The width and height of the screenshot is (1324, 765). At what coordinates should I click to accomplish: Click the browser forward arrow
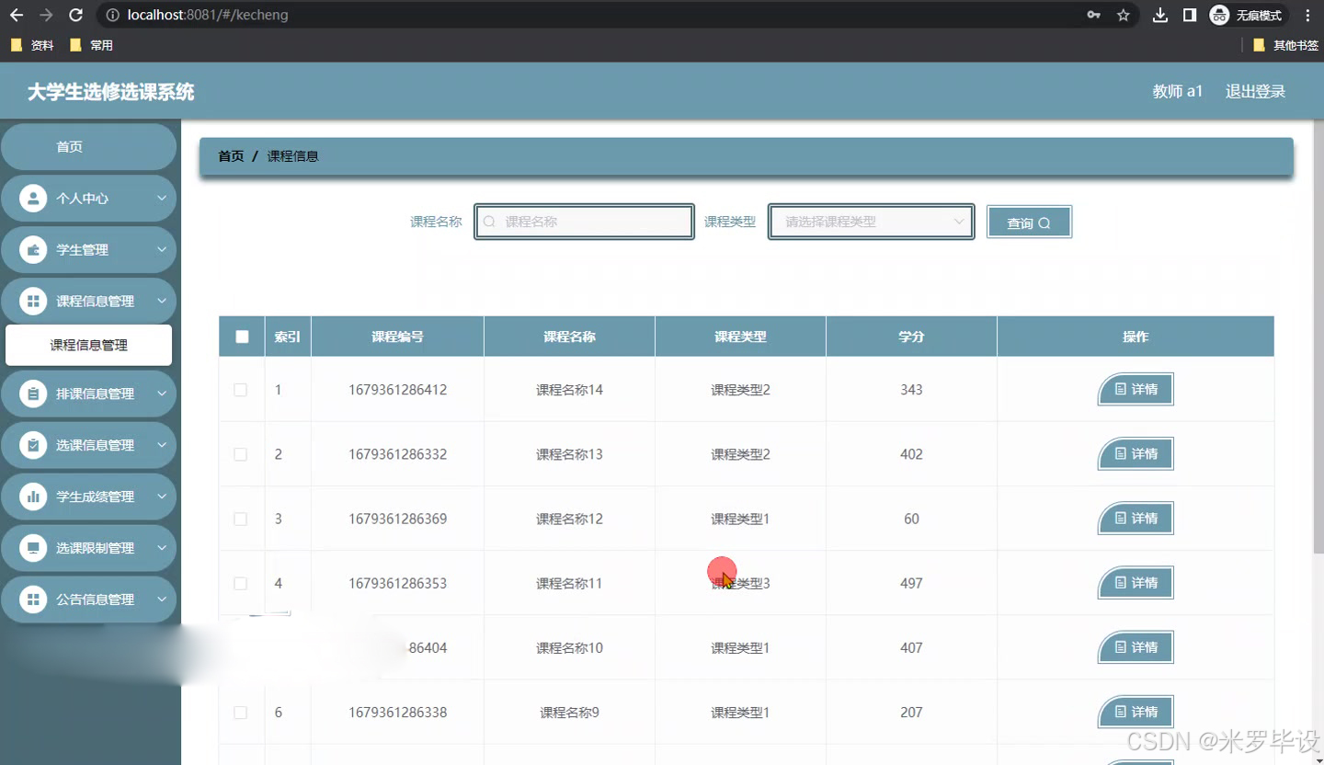(x=46, y=15)
